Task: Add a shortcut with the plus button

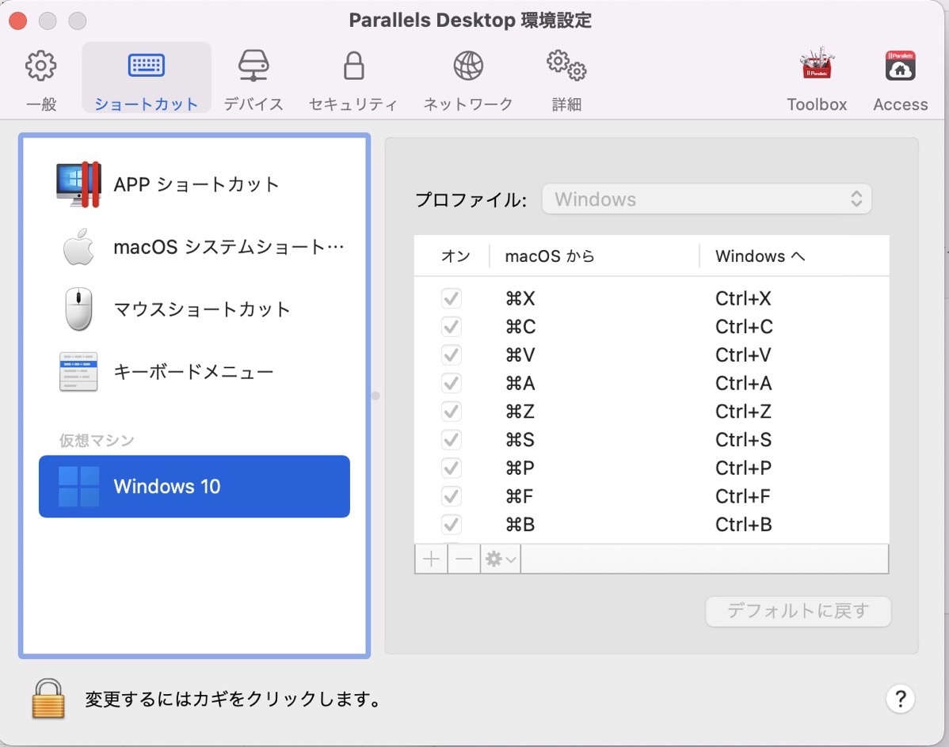Action: [431, 559]
